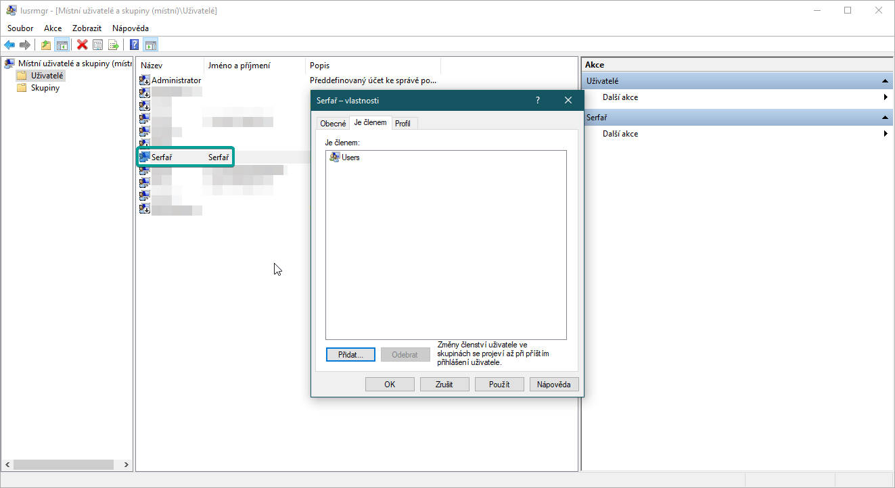The width and height of the screenshot is (895, 488).
Task: Select the Uživatelé folder in the tree
Action: (x=41, y=76)
